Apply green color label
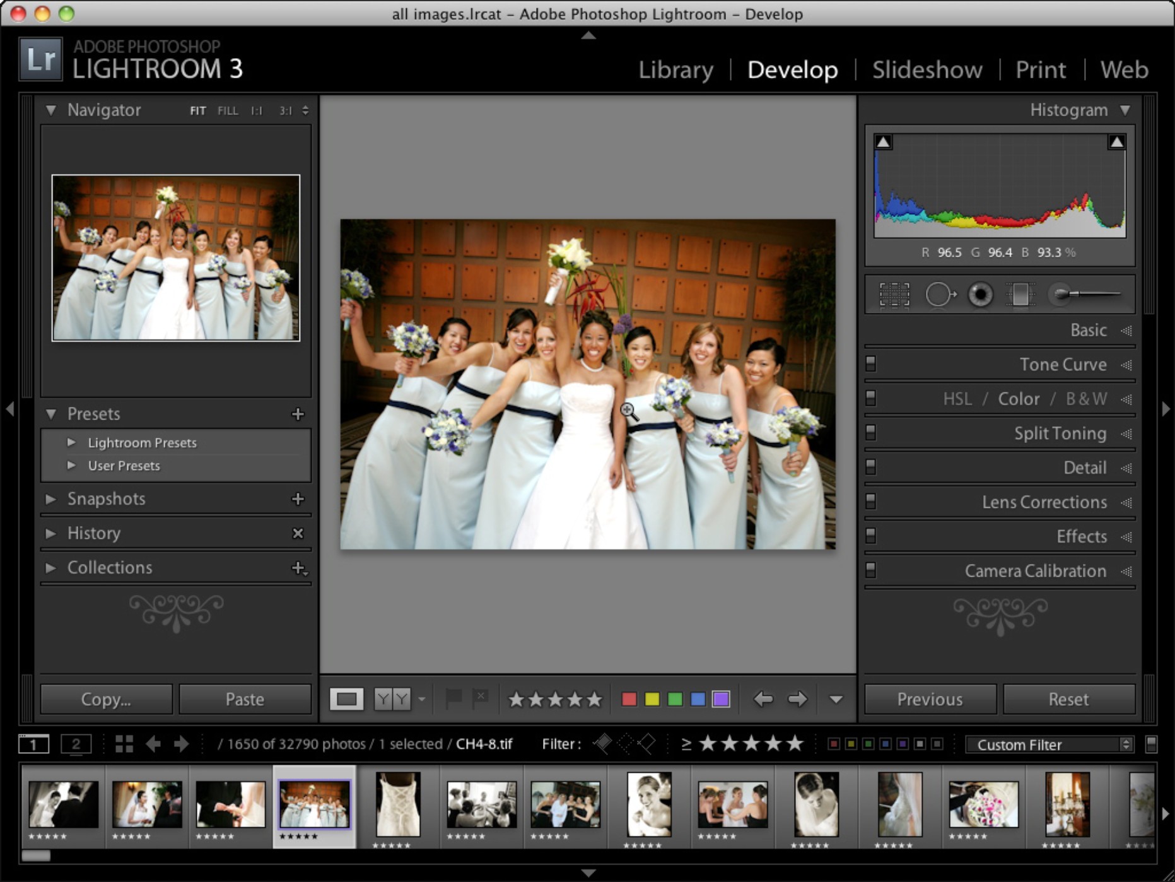The width and height of the screenshot is (1175, 882). click(x=675, y=699)
